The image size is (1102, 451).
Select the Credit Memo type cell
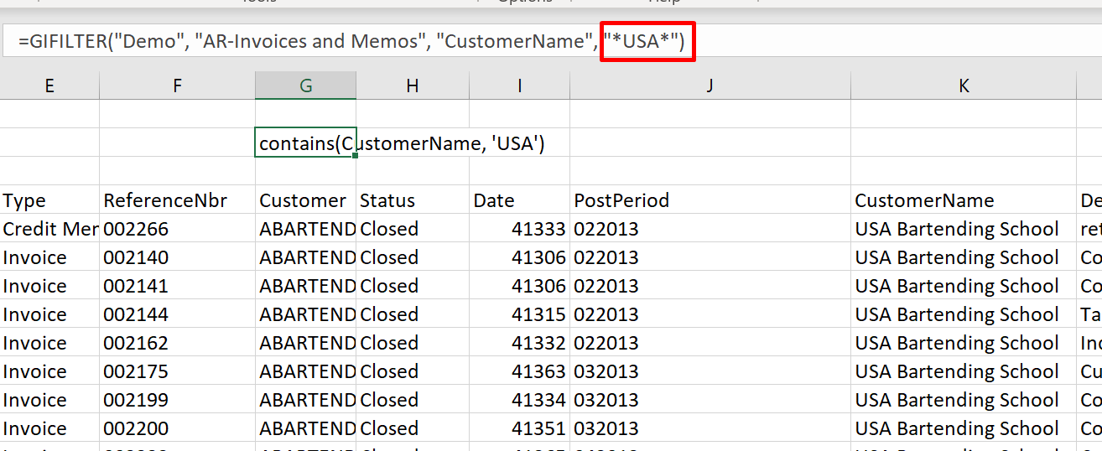click(49, 229)
